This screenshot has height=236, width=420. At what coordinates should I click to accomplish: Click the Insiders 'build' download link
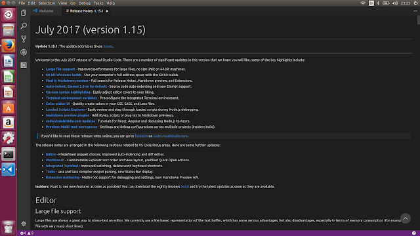click(x=185, y=187)
